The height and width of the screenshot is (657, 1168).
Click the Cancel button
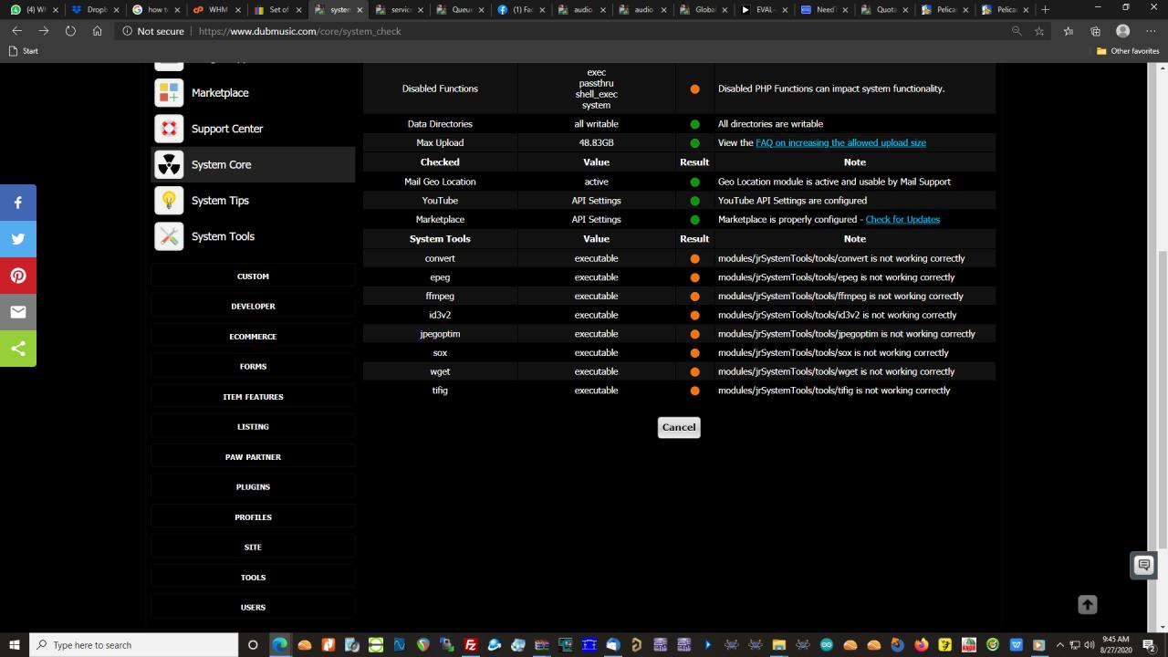click(678, 427)
